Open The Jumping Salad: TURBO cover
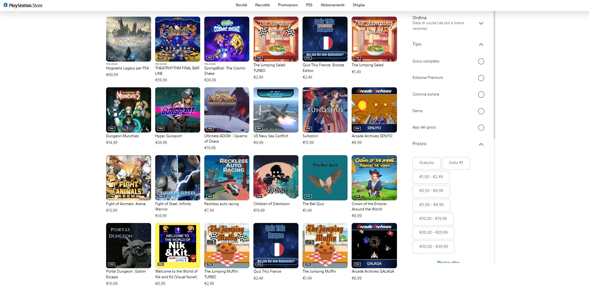Screen dimensions: 589x288 pyautogui.click(x=276, y=39)
